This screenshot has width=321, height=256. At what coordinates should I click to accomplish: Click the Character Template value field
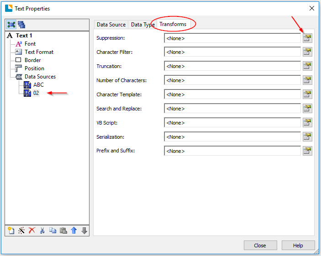(x=232, y=94)
